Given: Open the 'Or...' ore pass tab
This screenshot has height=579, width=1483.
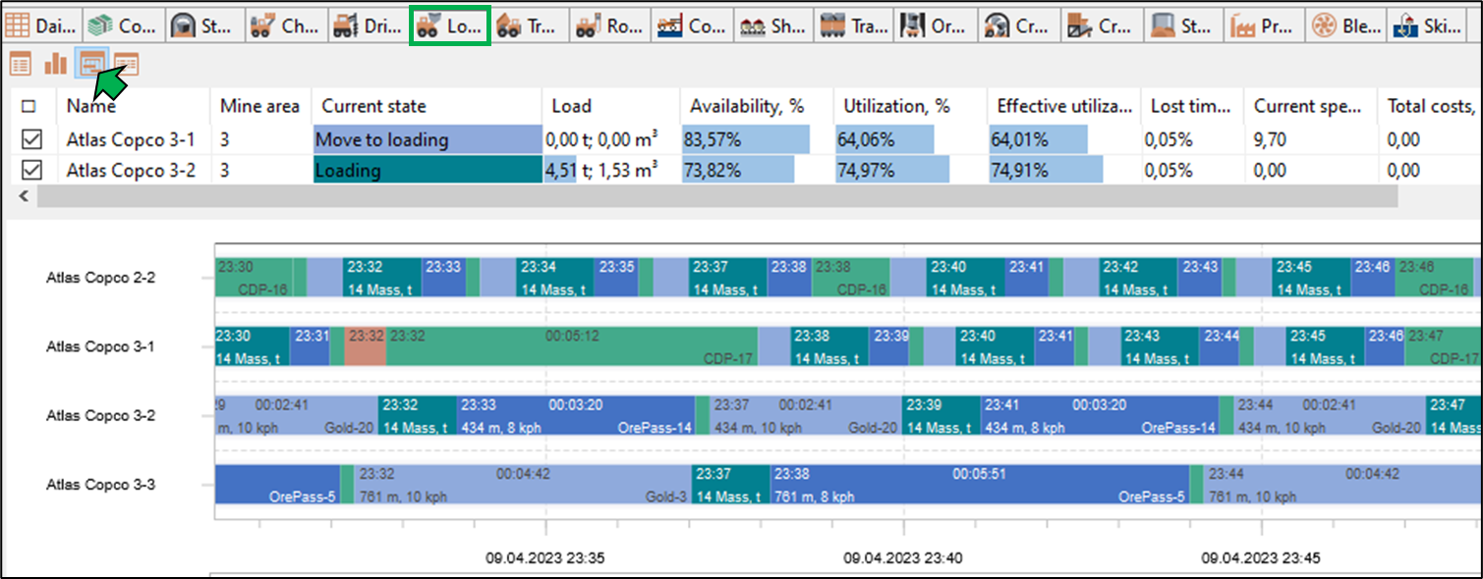Looking at the screenshot, I should point(937,26).
